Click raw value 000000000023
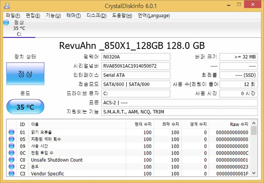This screenshot has width=264, height=183. pyautogui.click(x=232, y=167)
